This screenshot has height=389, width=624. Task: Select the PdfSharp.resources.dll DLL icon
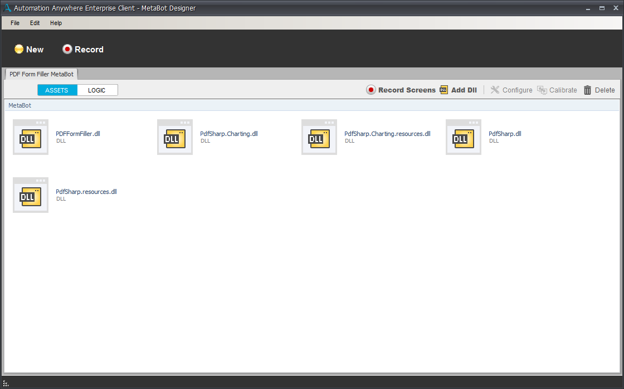[31, 195]
